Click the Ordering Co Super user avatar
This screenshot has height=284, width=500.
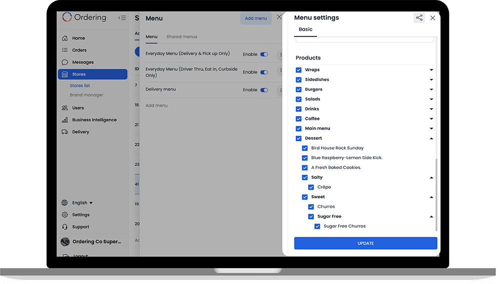pyautogui.click(x=65, y=242)
